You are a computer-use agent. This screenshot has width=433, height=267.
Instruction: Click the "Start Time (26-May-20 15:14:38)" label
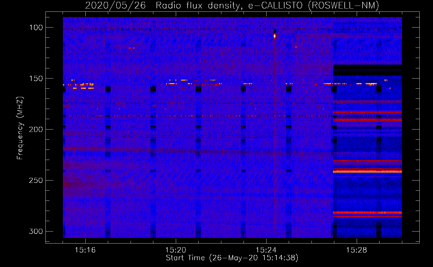pyautogui.click(x=232, y=258)
